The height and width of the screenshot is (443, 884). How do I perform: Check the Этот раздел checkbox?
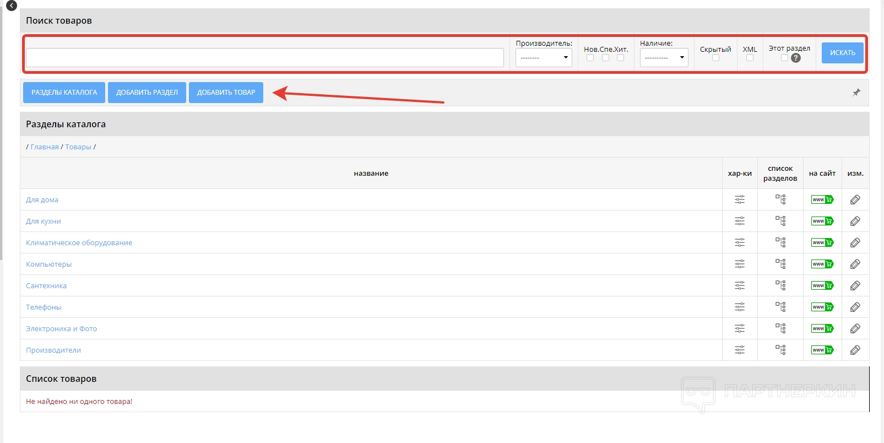pos(784,58)
